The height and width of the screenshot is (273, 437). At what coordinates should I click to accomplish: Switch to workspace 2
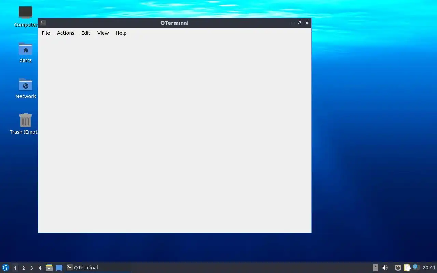coord(23,268)
